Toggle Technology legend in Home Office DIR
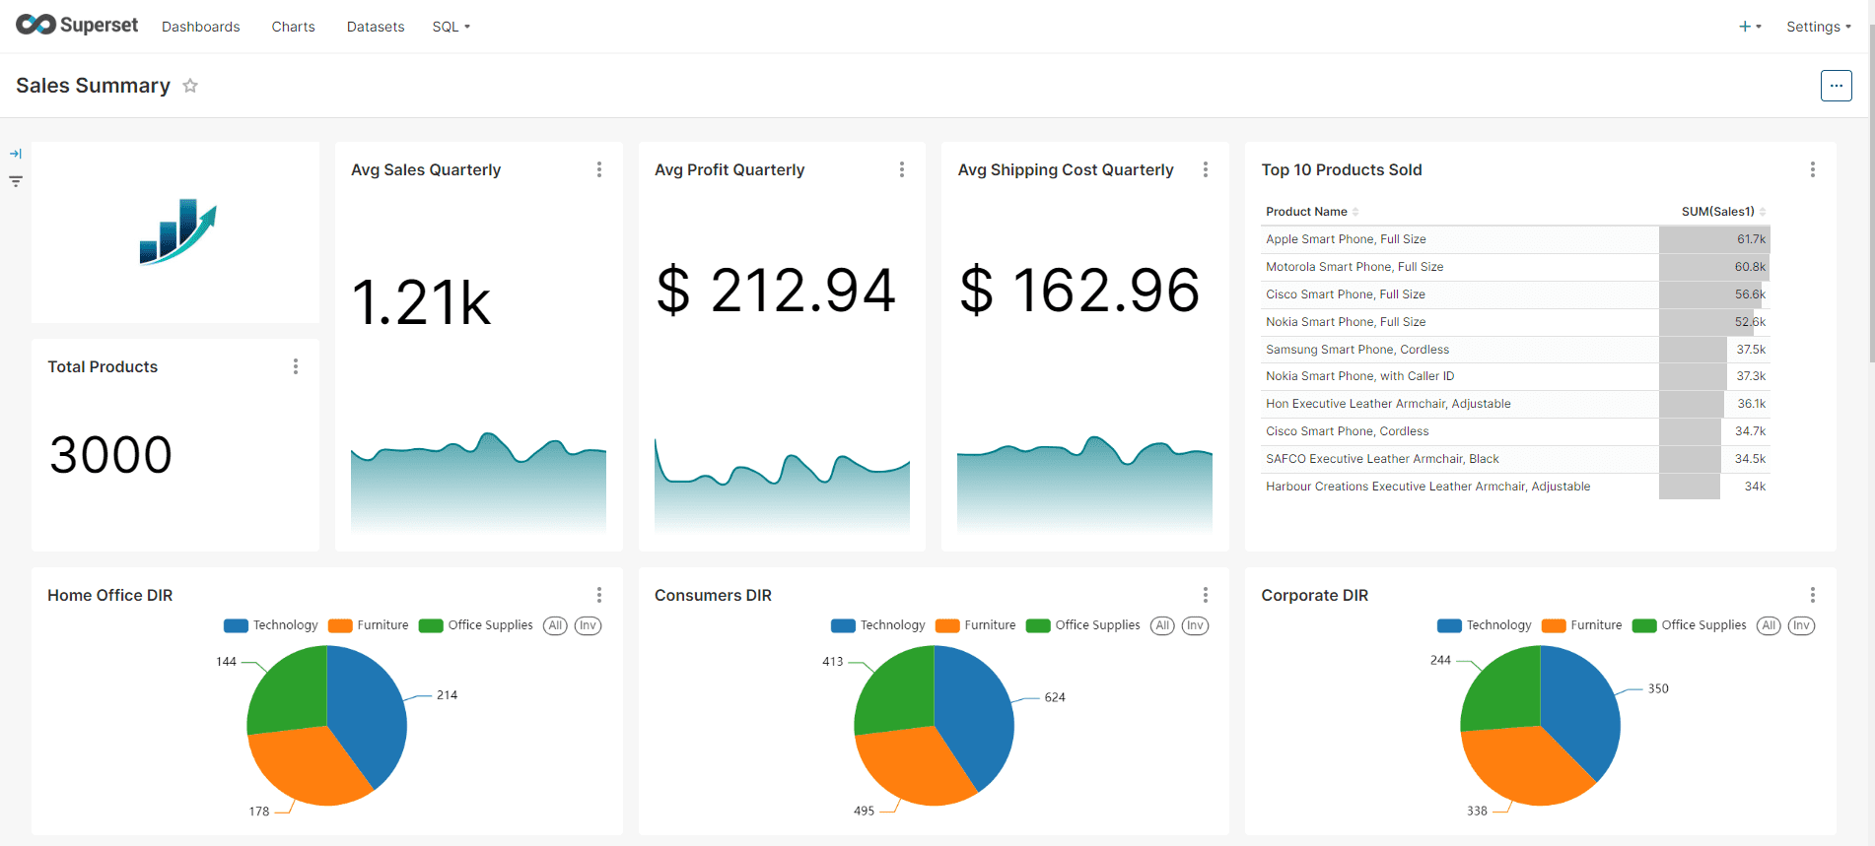1875x846 pixels. [271, 625]
